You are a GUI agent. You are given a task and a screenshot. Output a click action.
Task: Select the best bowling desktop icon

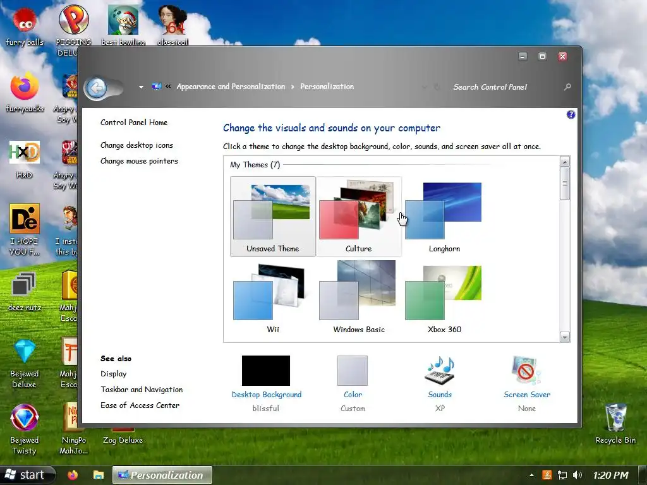(123, 25)
